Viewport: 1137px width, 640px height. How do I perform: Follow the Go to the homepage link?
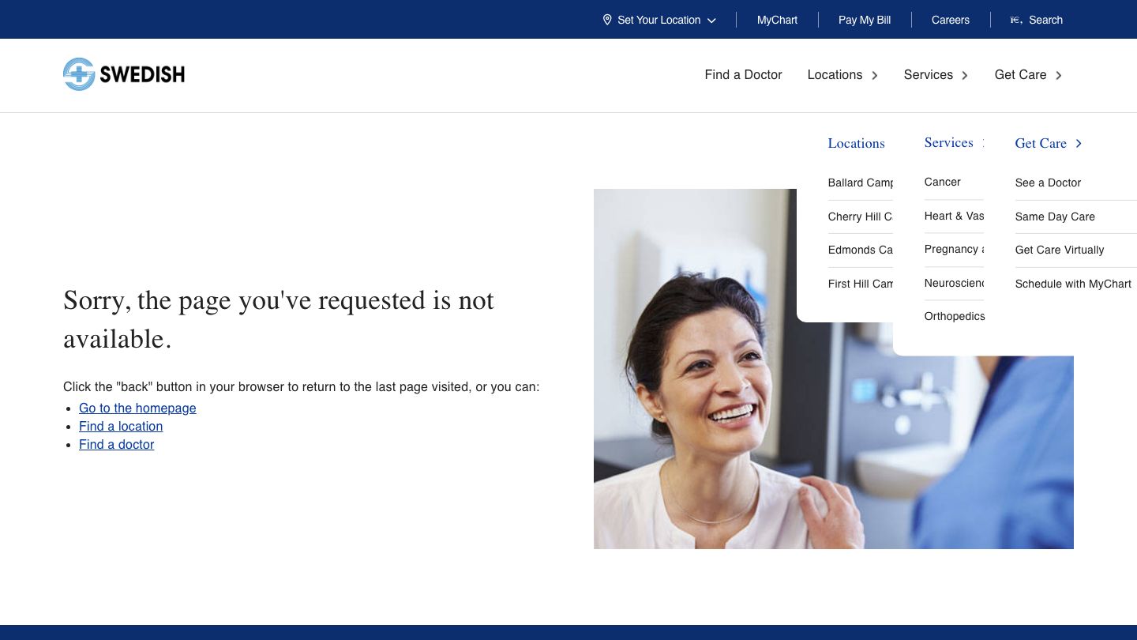click(x=137, y=408)
